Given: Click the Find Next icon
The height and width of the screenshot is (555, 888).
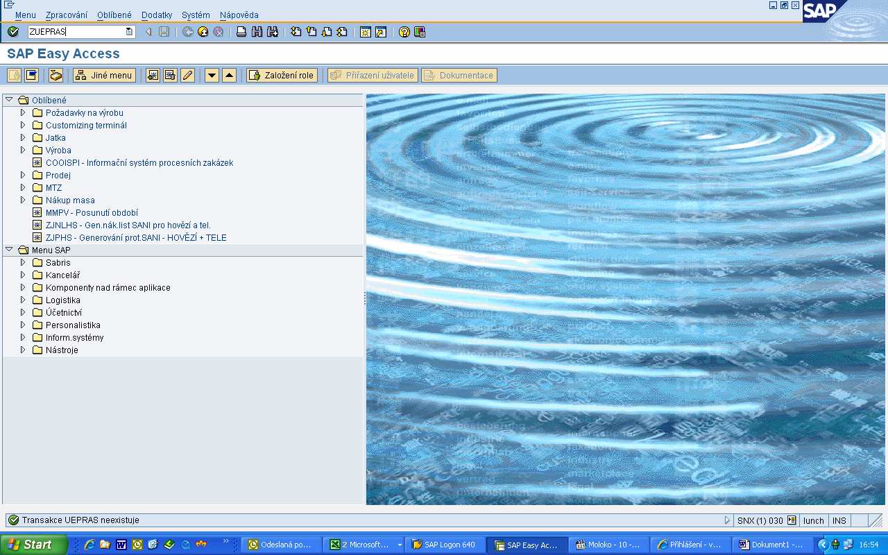Looking at the screenshot, I should coord(272,32).
